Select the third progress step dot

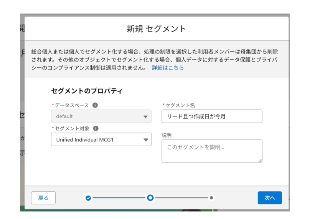point(211,198)
